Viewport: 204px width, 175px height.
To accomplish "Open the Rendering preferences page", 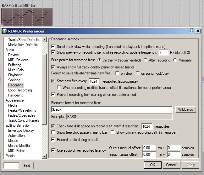I will [x=16, y=95].
